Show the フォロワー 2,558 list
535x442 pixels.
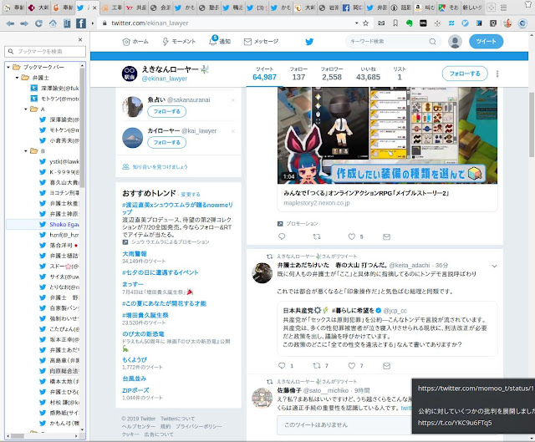[332, 74]
